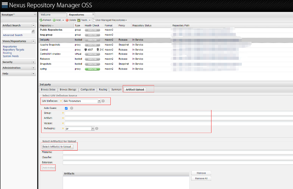
Task: Collapse the Artifact Search section
Action: point(33,25)
